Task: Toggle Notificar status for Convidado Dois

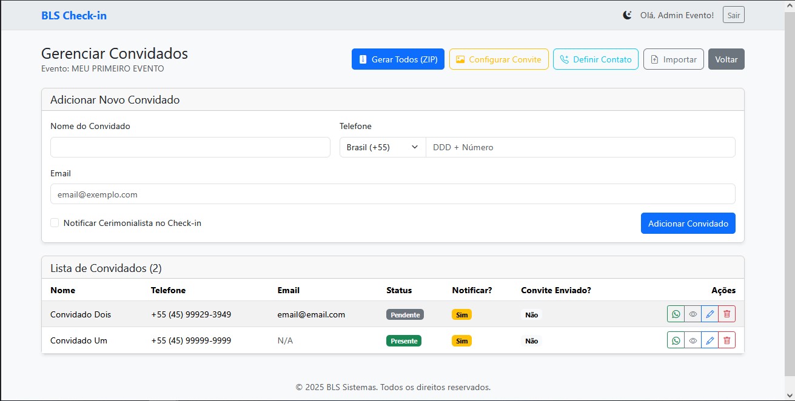Action: (461, 314)
